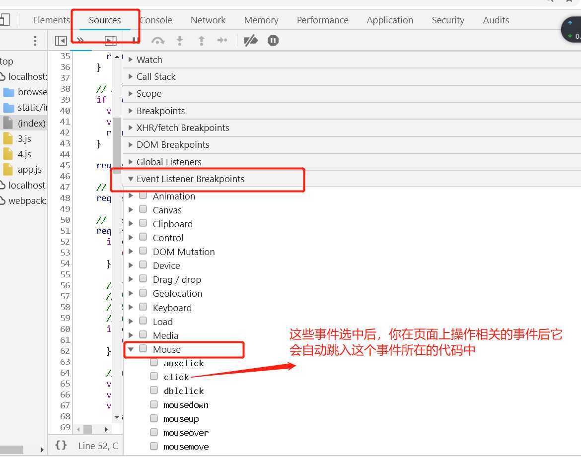This screenshot has width=581, height=457.
Task: Hide the debugger sidebar icon
Action: click(110, 40)
